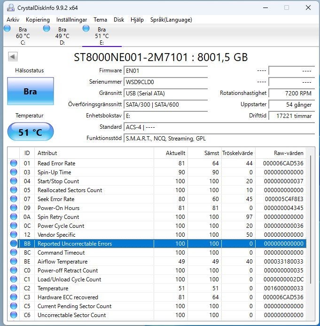Click status orb for Airflow Temperature
The image size is (320, 326).
(14, 261)
